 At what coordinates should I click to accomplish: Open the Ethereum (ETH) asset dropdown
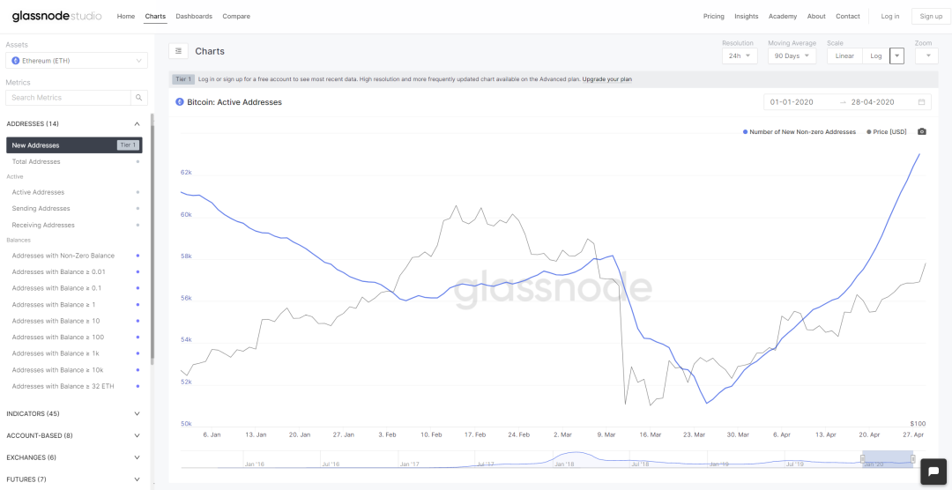[77, 61]
